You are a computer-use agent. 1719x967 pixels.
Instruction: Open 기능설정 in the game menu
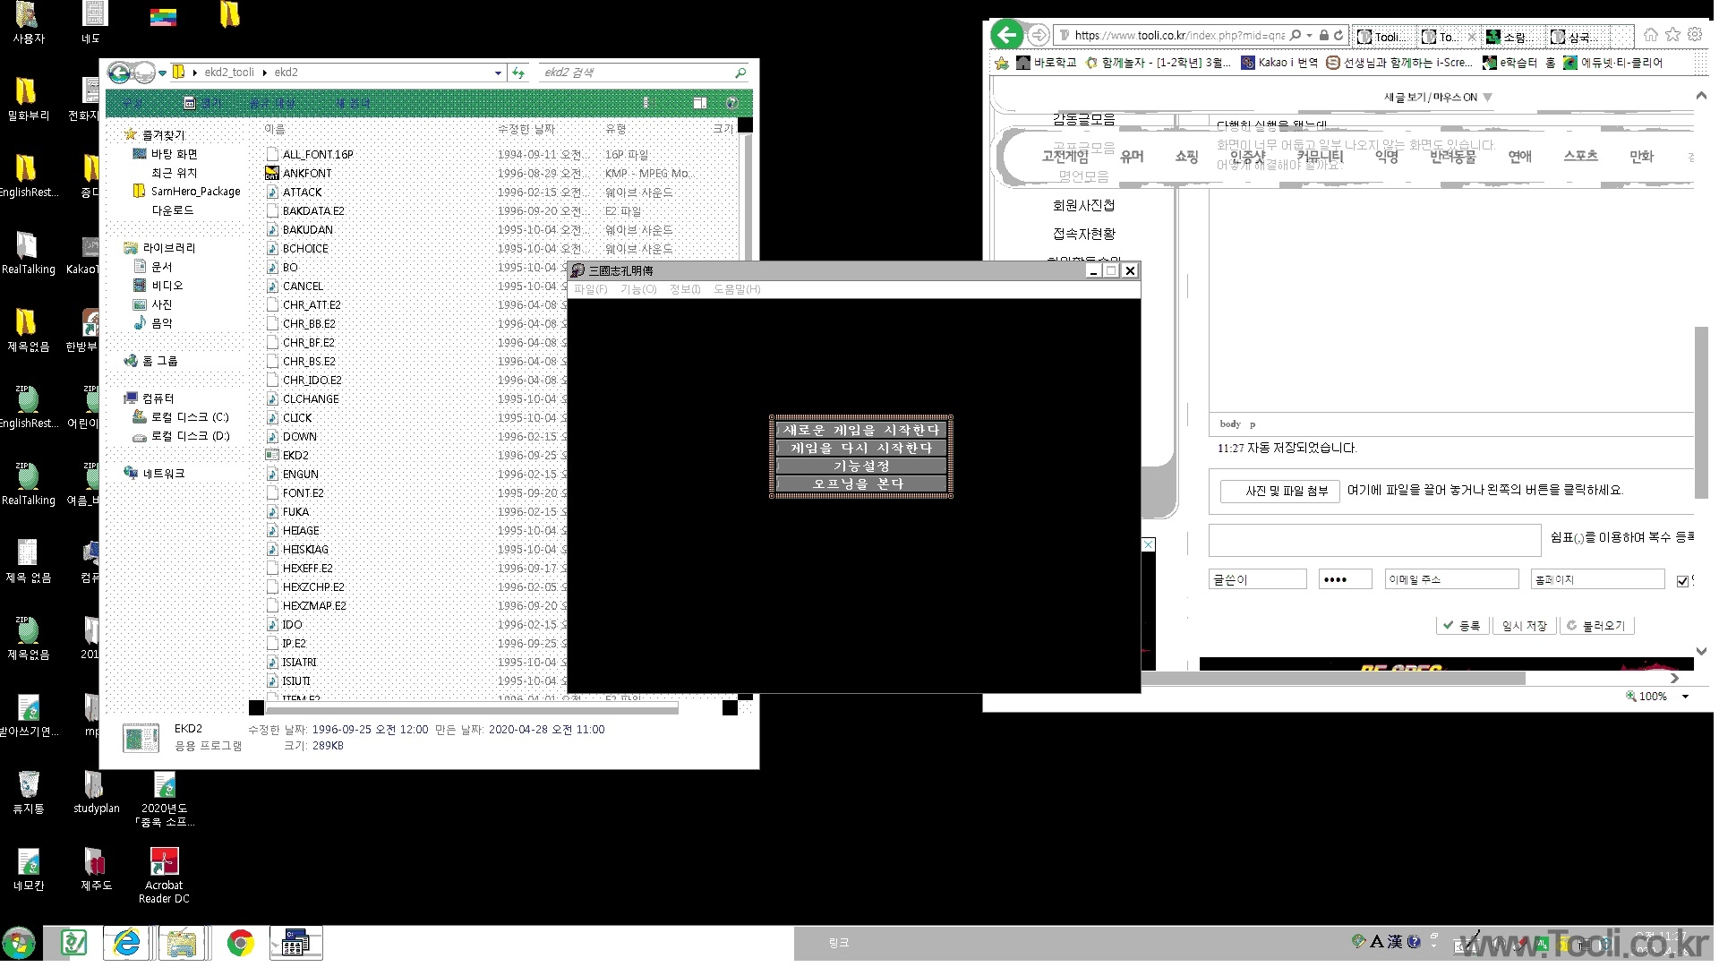(860, 466)
